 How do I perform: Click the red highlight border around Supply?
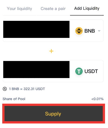(x=53, y=105)
